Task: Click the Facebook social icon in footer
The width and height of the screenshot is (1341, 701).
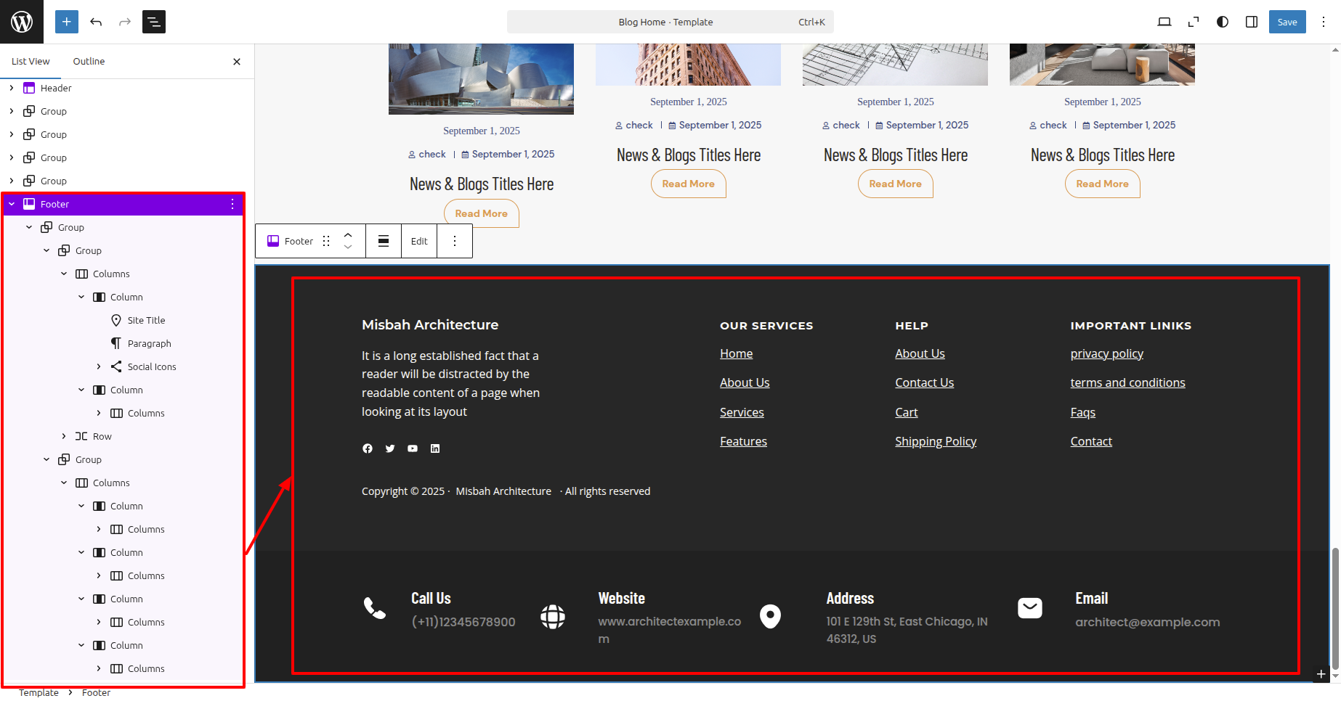Action: click(x=368, y=448)
